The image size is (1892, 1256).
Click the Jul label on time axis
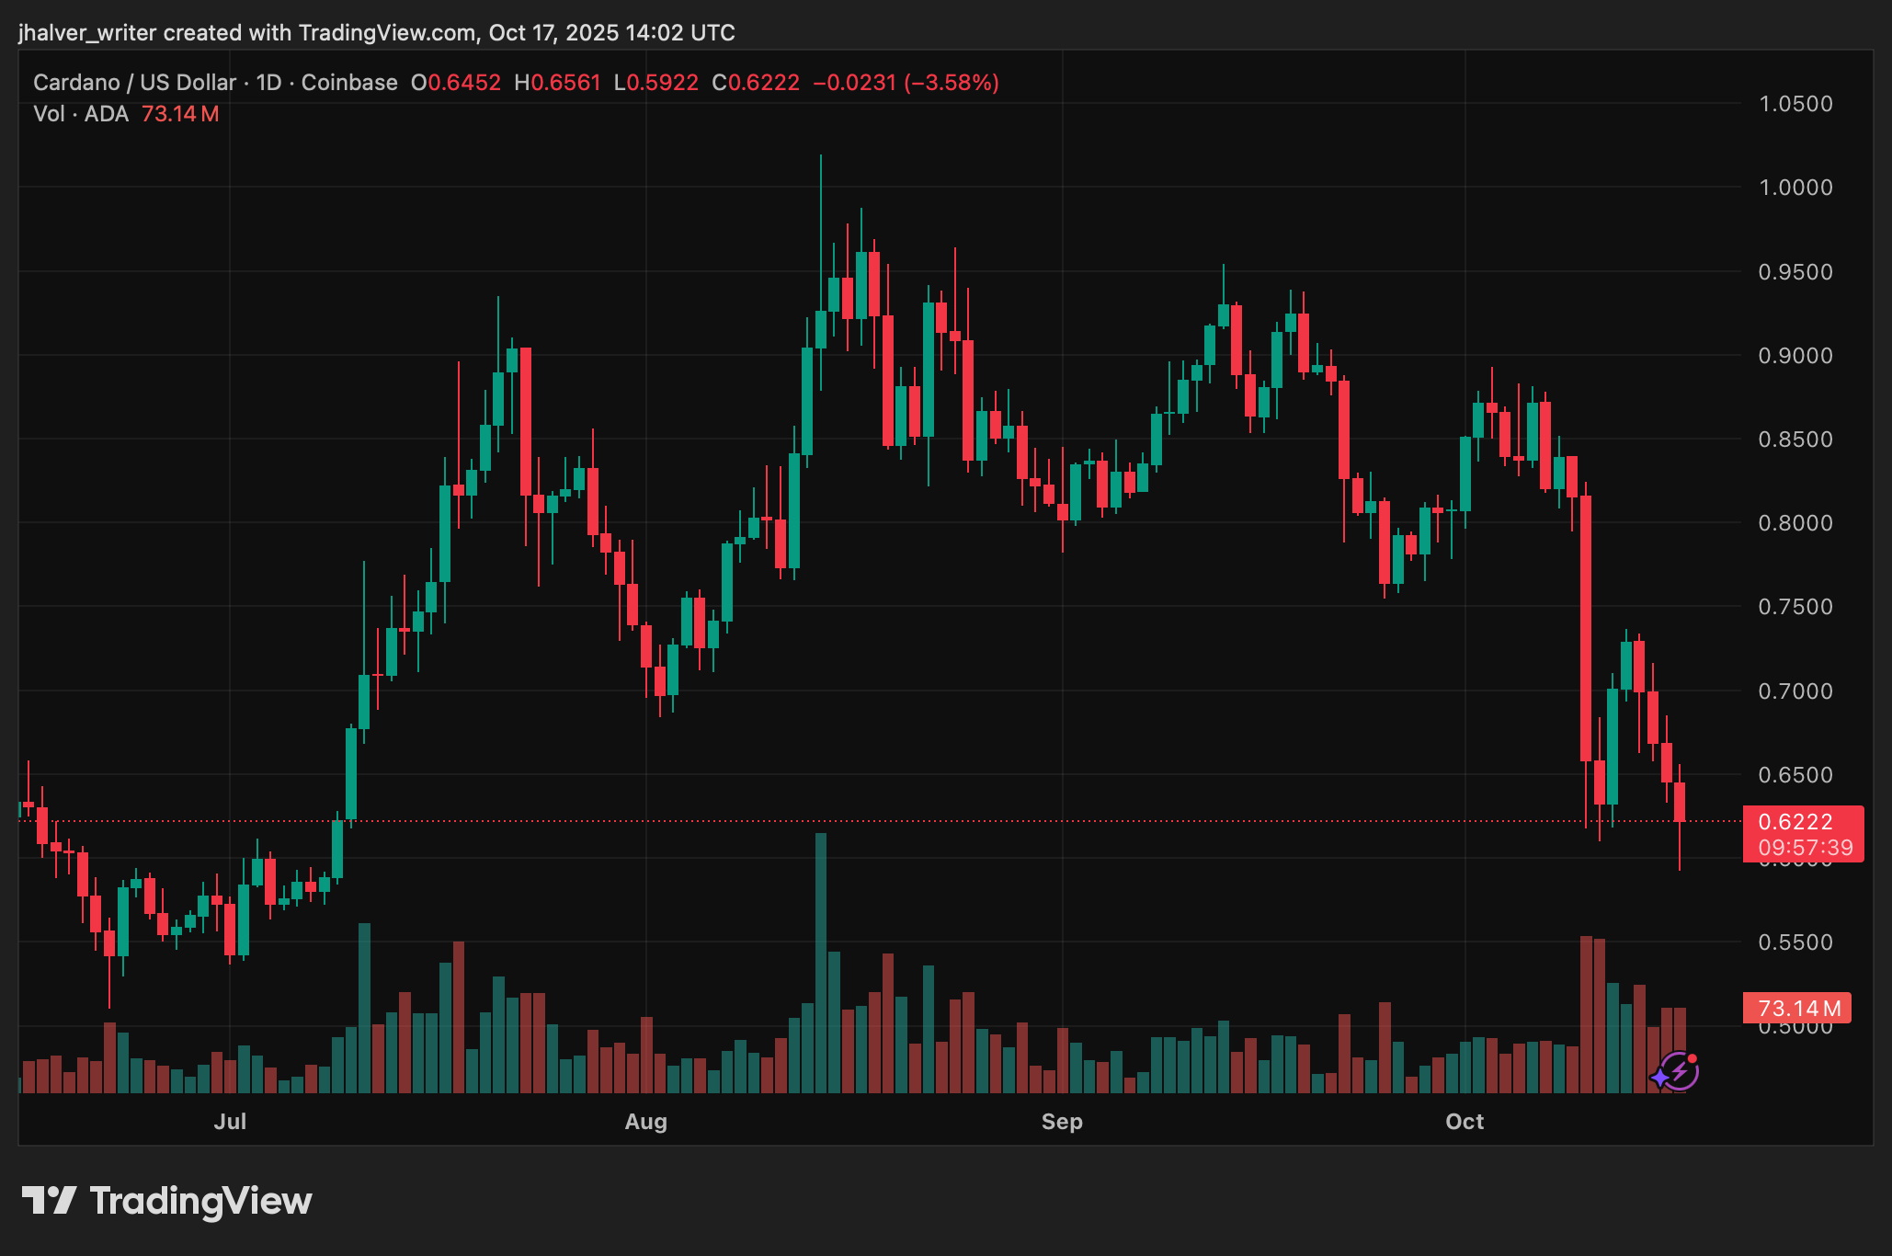(230, 1122)
